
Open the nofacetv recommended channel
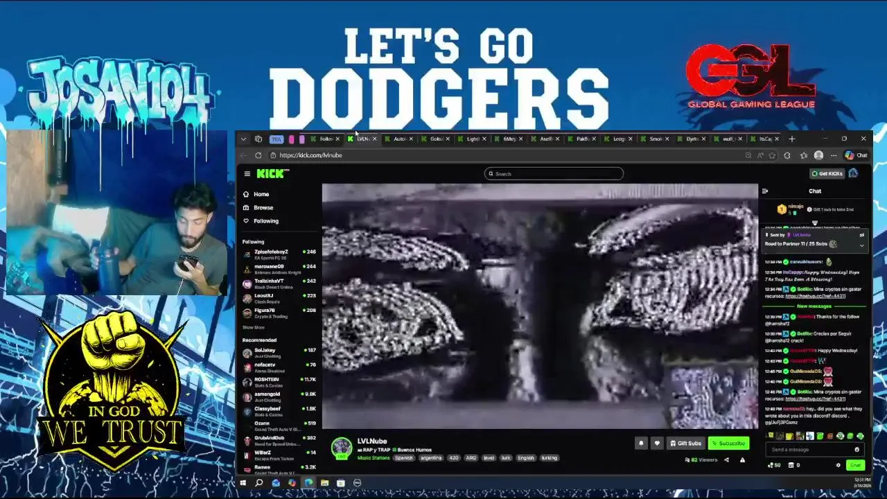(279, 367)
